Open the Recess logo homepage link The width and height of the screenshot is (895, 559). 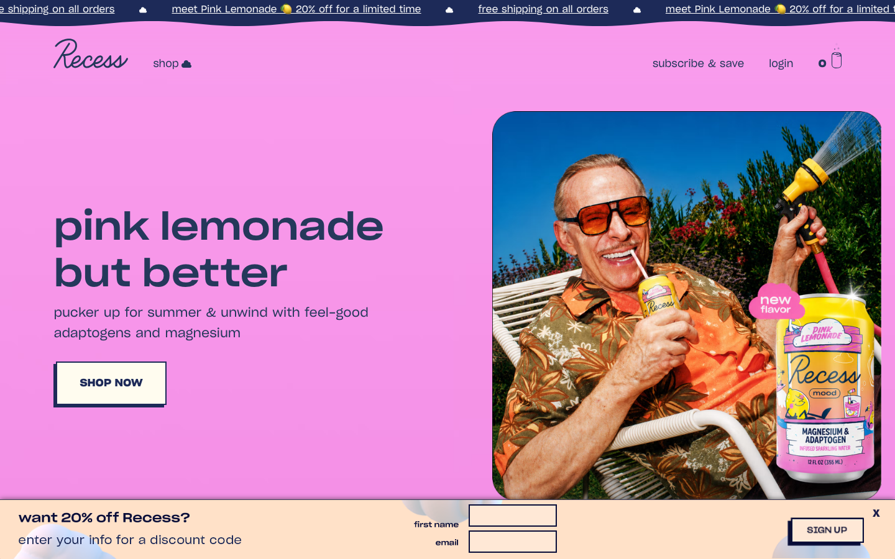[x=91, y=54]
